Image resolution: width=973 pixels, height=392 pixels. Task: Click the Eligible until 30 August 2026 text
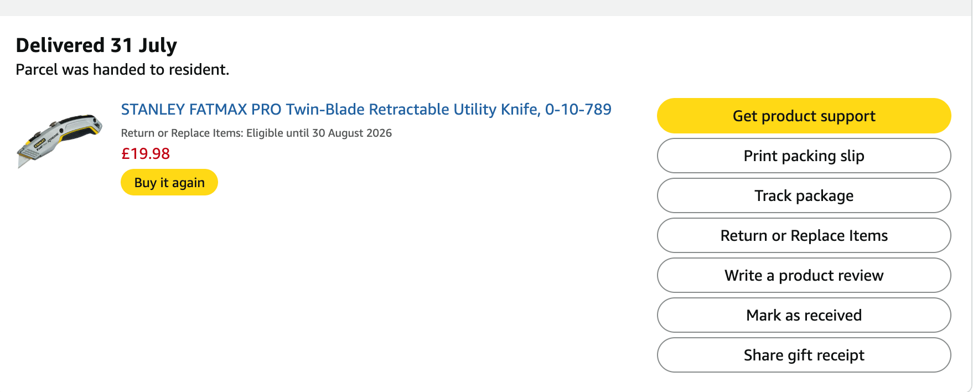(319, 133)
